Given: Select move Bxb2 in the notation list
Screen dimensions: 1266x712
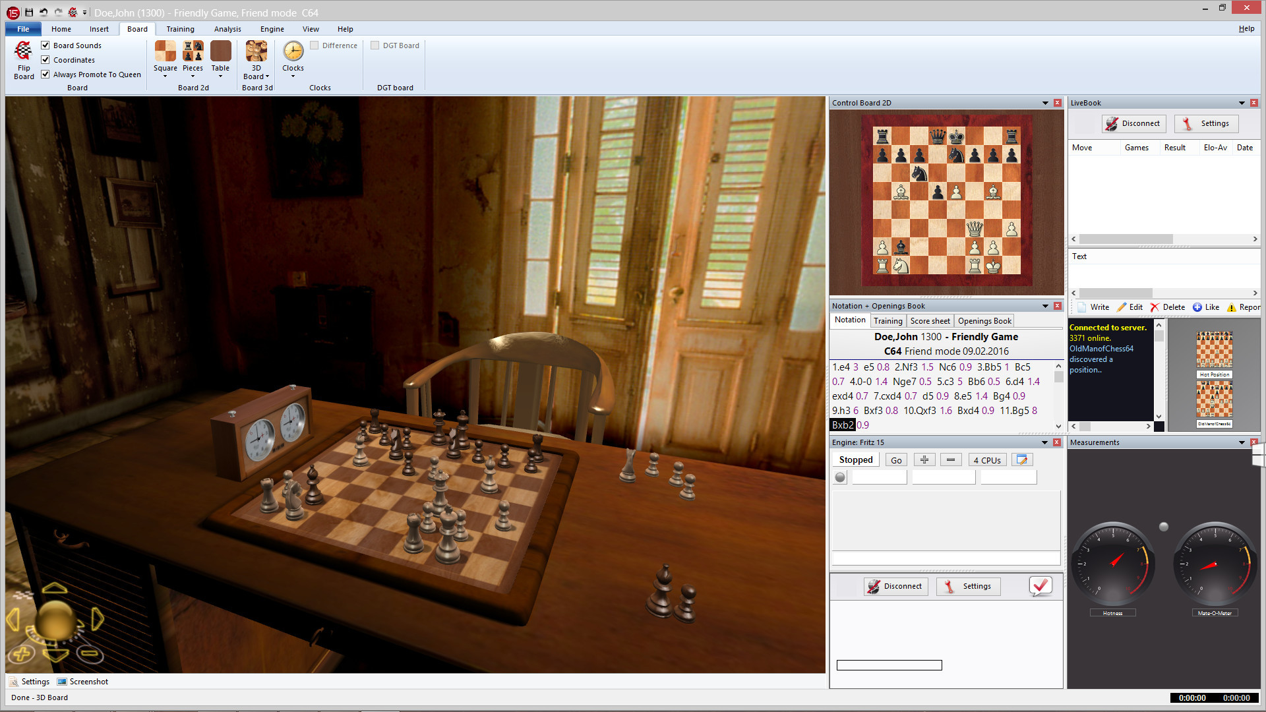Looking at the screenshot, I should click(841, 425).
